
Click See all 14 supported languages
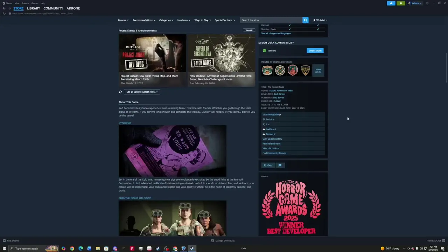[276, 33]
